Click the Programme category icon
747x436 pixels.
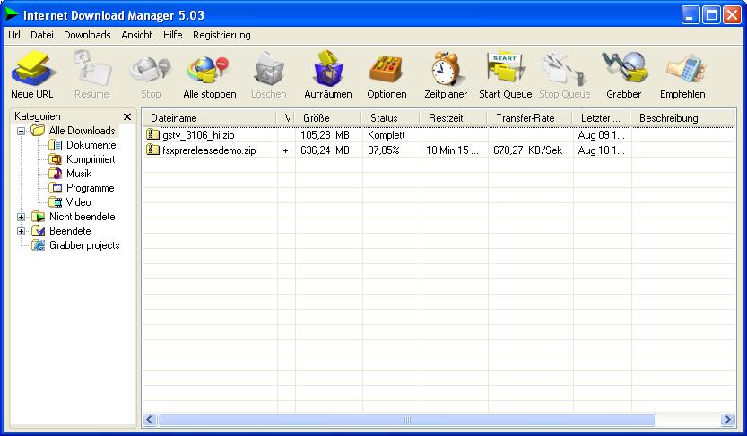(x=56, y=188)
